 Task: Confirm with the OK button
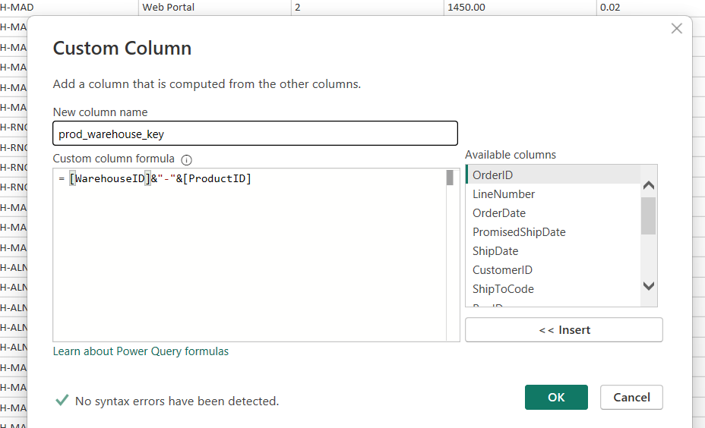tap(556, 397)
